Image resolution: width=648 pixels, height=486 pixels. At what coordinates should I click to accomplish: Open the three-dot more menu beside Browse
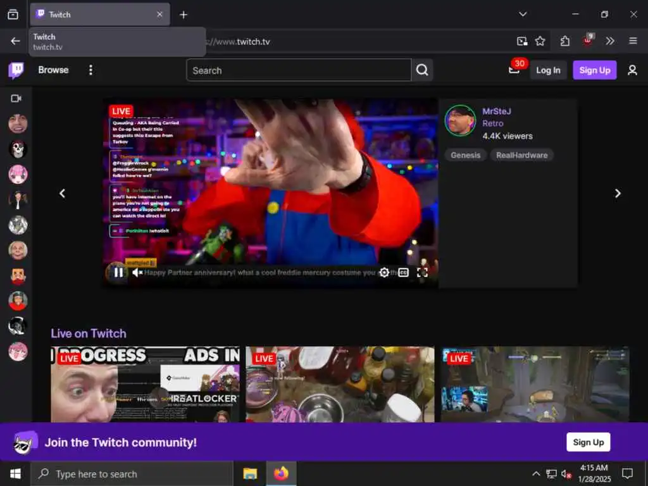[90, 70]
